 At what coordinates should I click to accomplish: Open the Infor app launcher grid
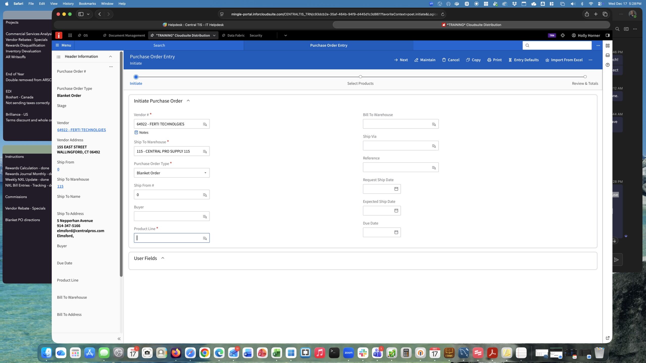(70, 35)
